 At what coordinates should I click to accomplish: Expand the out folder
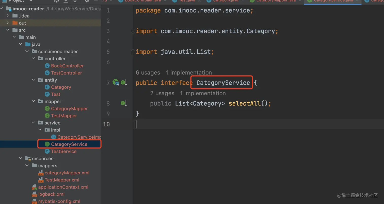tap(8, 23)
